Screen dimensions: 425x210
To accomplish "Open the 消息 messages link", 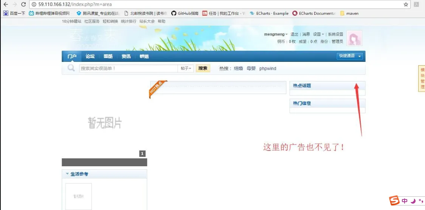I will pyautogui.click(x=306, y=34).
